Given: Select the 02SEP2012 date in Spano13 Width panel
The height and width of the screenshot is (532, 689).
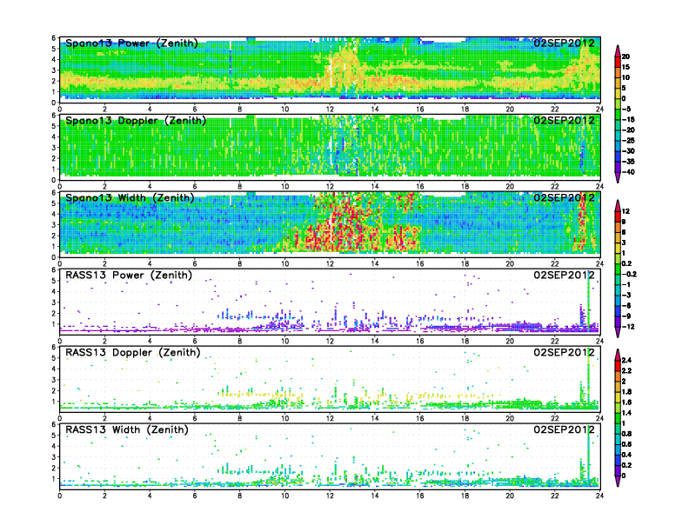Looking at the screenshot, I should 564,198.
